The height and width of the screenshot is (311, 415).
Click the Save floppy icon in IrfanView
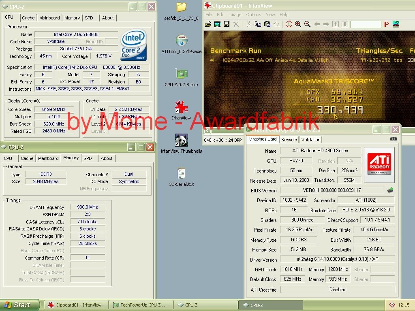coord(227,24)
